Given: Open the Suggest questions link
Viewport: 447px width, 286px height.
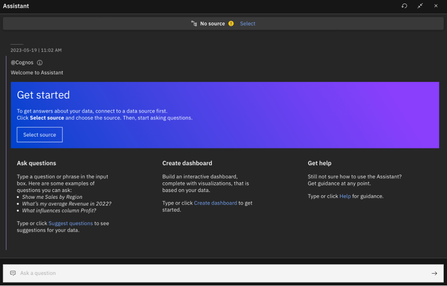Looking at the screenshot, I should (71, 224).
